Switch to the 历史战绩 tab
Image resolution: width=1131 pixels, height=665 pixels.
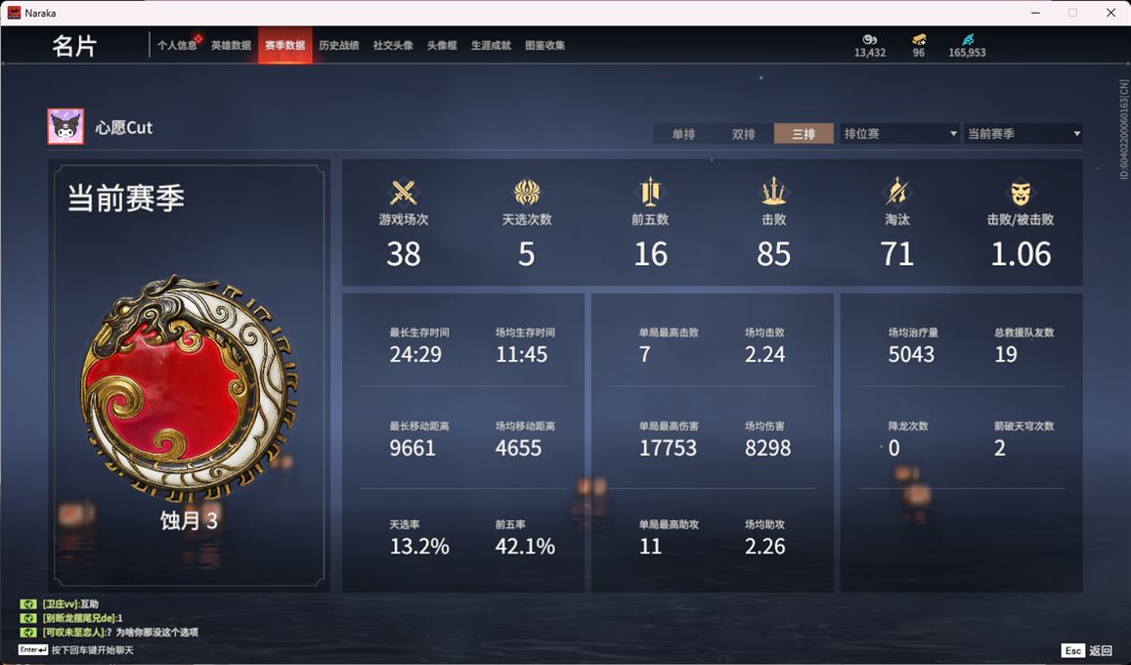point(339,45)
